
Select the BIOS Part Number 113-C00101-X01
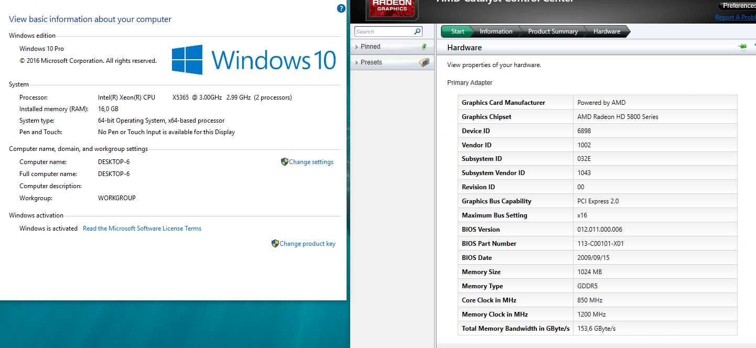point(600,244)
